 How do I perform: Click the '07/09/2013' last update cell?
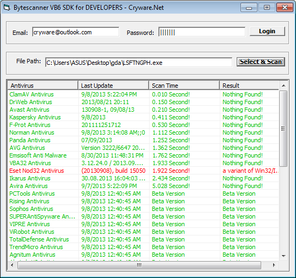point(97,140)
